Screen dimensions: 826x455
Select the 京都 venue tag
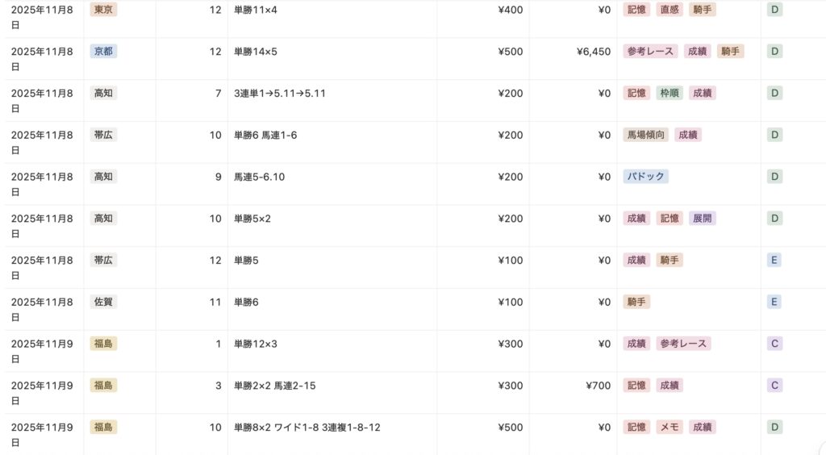(x=103, y=52)
